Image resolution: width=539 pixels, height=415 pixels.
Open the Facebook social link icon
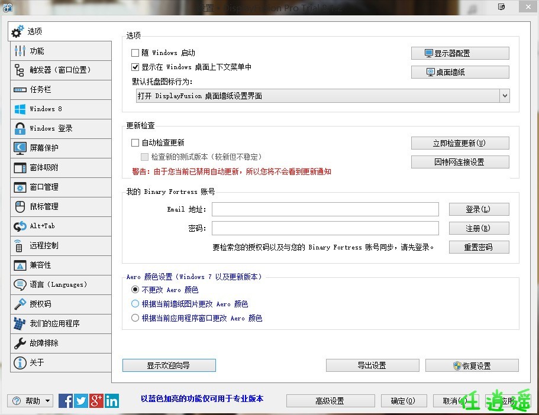click(66, 401)
